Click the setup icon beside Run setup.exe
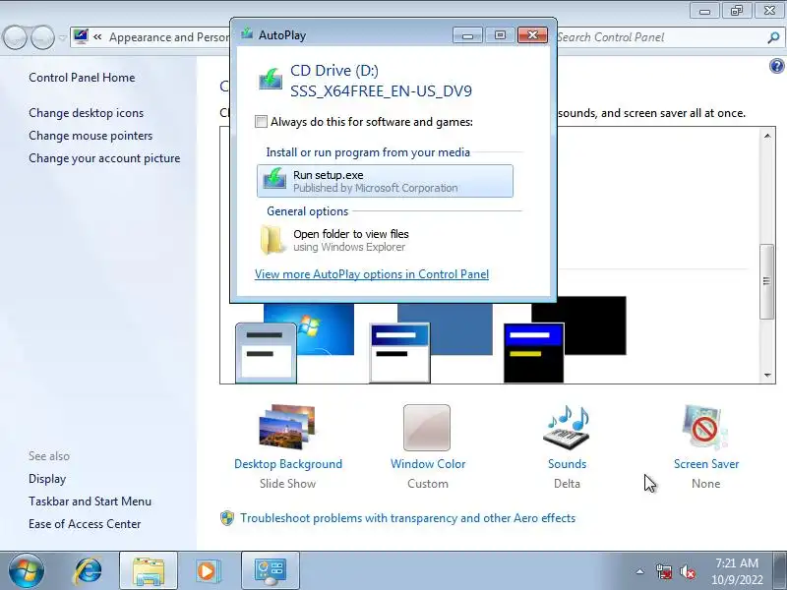Image resolution: width=787 pixels, height=590 pixels. click(274, 179)
